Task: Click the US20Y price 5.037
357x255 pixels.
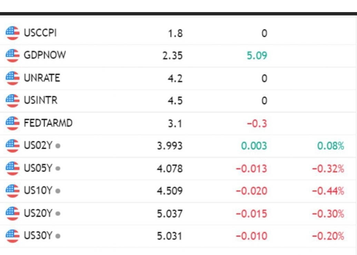Action: (x=169, y=214)
